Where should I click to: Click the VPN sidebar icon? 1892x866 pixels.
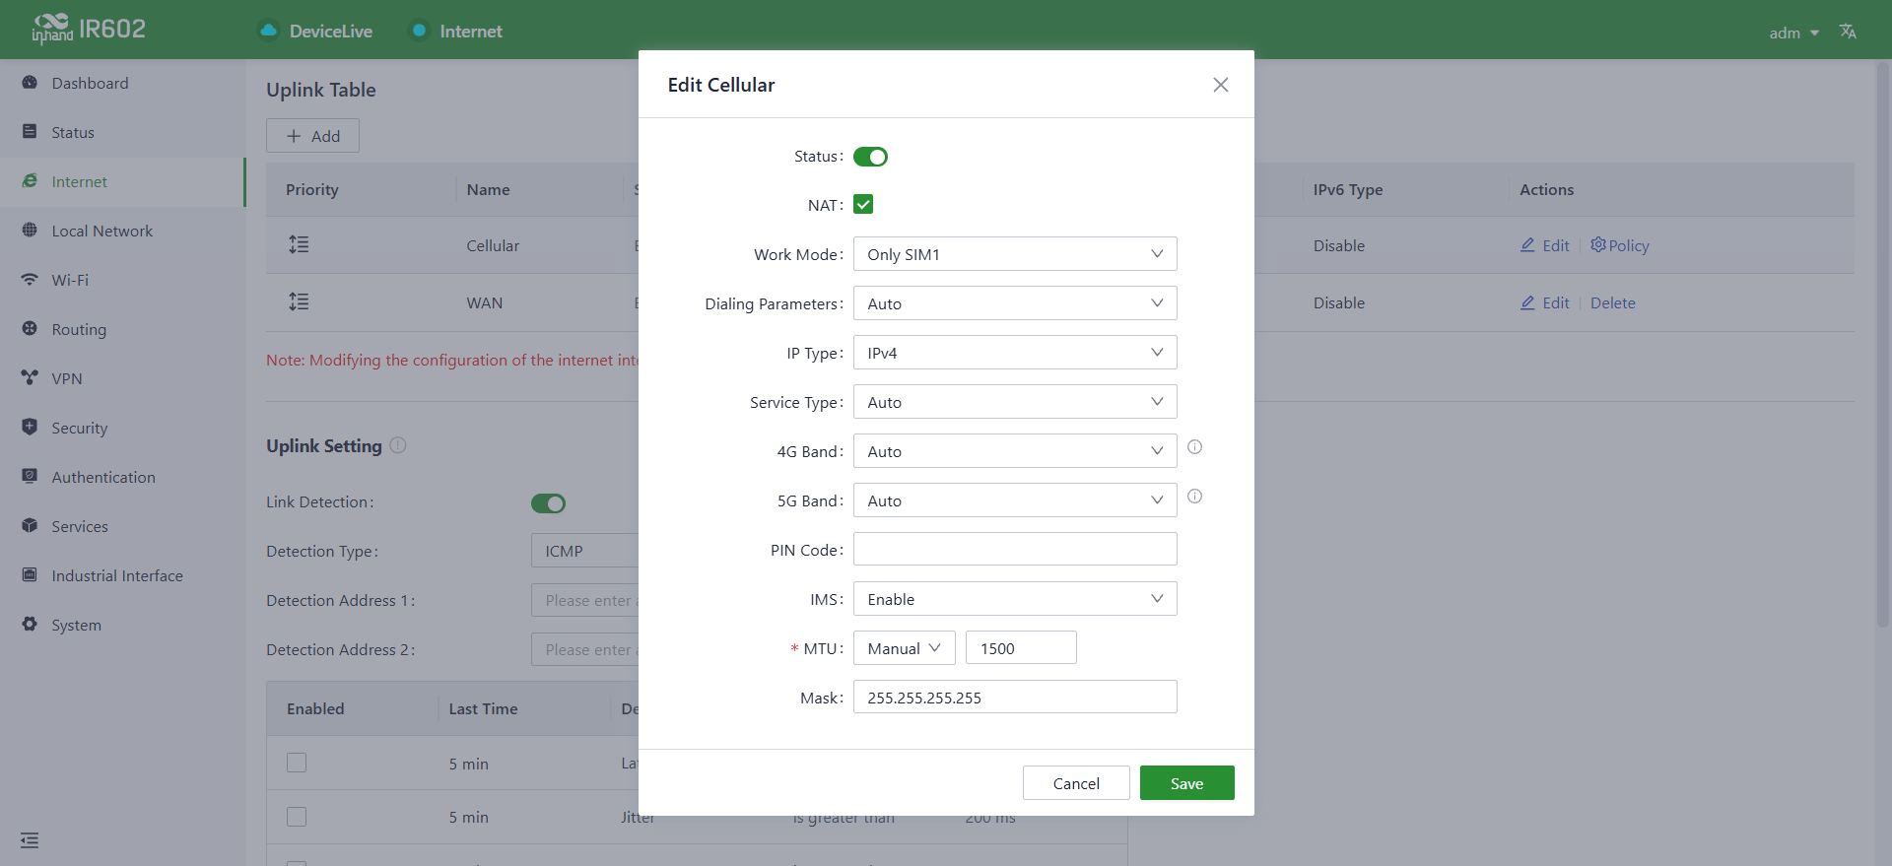click(x=30, y=378)
